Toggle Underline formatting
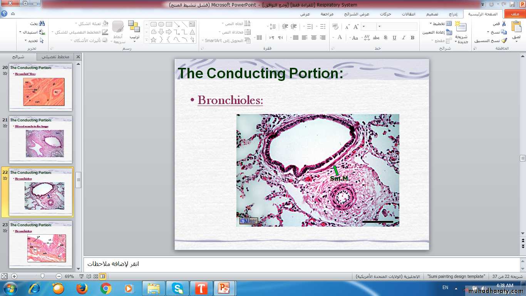This screenshot has width=526, height=296. point(394,38)
